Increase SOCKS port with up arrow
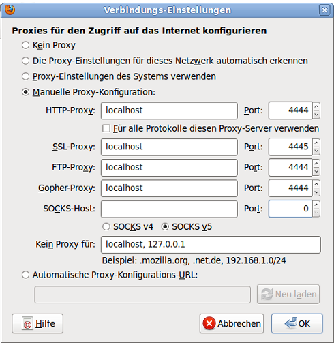Screen dimensions: 334x343 coord(316,205)
